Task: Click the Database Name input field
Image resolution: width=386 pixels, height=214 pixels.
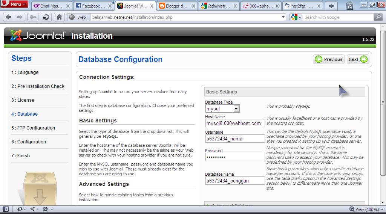Action: pos(235,181)
